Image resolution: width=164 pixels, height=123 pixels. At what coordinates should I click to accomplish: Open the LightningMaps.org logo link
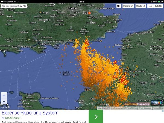[137, 104]
